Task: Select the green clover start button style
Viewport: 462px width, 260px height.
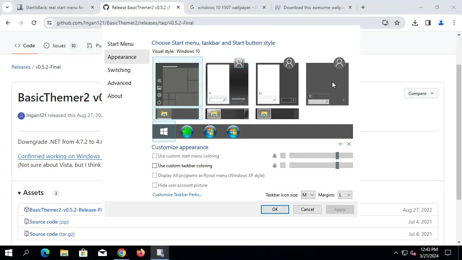Action: tap(187, 132)
